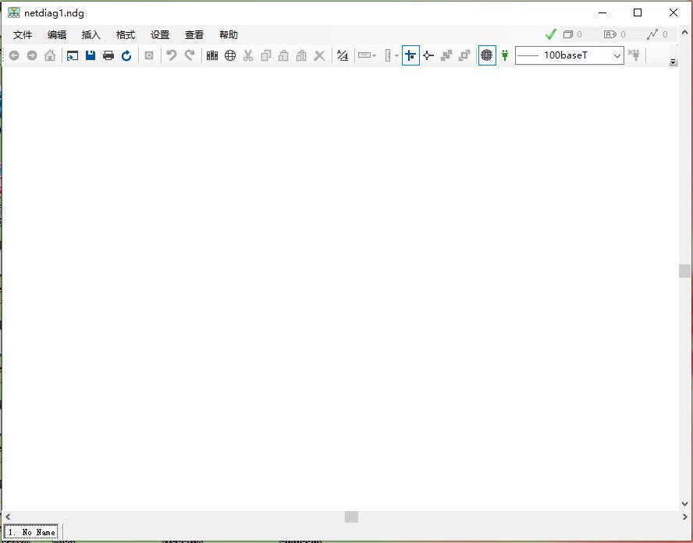Click the forward navigation arrow icon

(32, 55)
